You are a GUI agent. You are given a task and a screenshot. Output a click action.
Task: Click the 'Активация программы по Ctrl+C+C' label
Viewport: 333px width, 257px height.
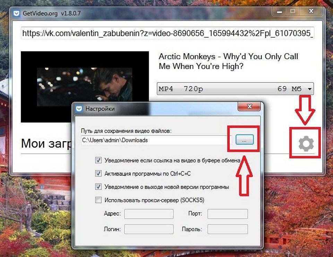click(148, 174)
